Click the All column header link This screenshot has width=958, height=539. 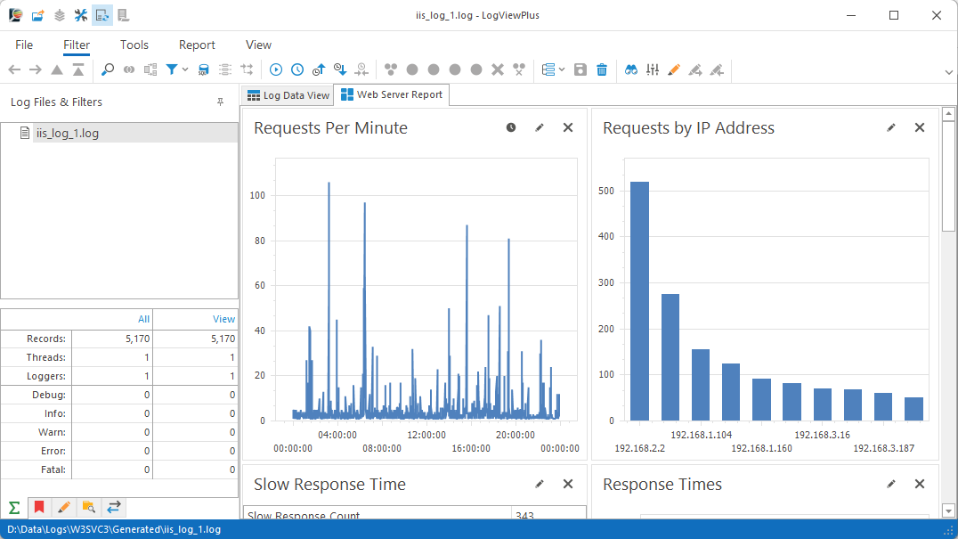coord(143,319)
